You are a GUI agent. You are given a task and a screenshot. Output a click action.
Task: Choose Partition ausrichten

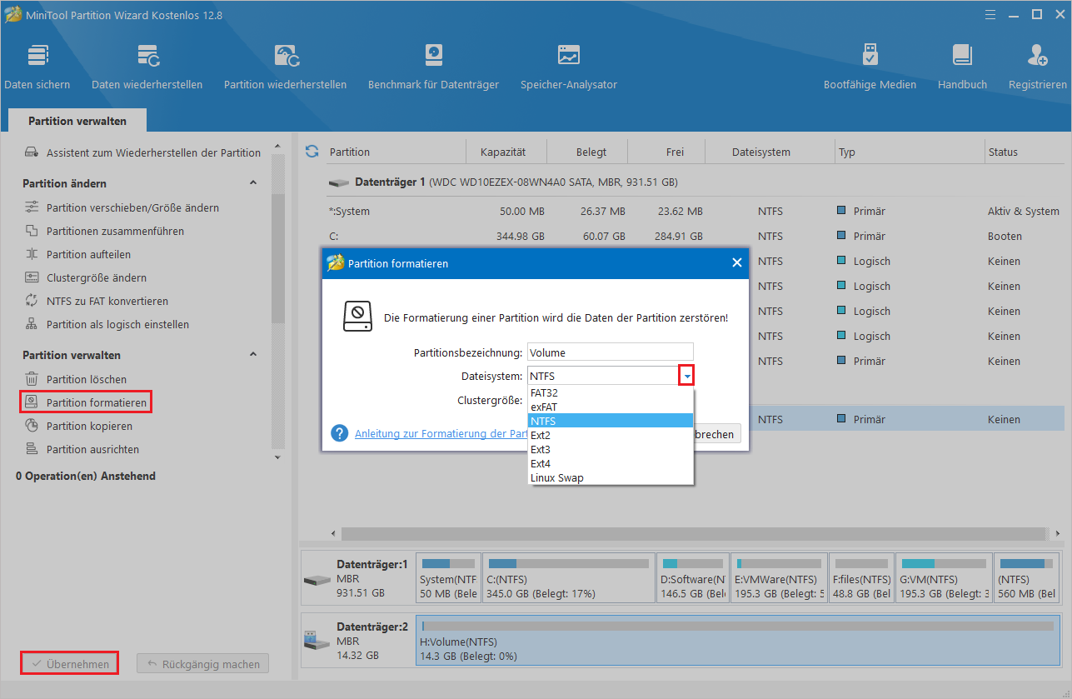point(82,449)
